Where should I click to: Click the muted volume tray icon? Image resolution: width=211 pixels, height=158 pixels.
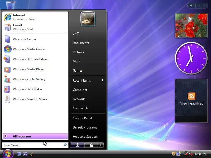click(191, 154)
